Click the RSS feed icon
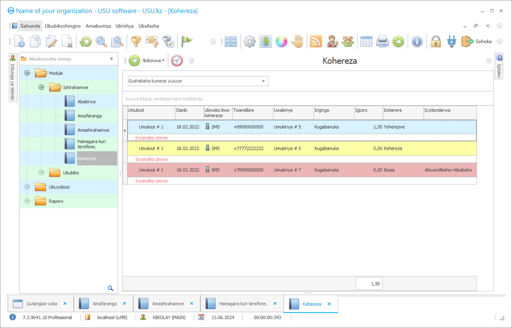 [316, 42]
